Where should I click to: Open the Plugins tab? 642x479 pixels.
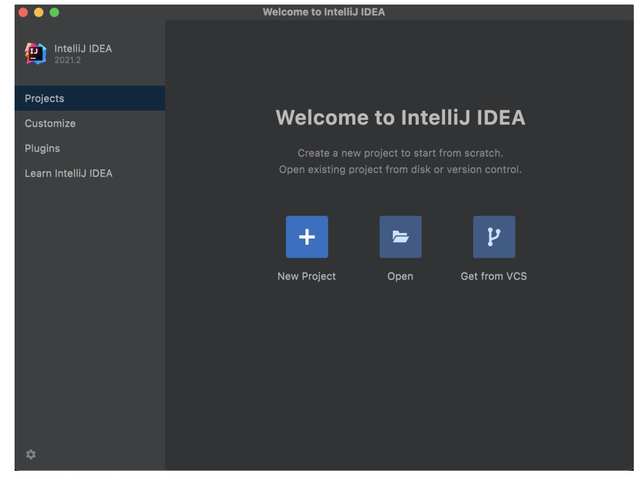(x=90, y=148)
